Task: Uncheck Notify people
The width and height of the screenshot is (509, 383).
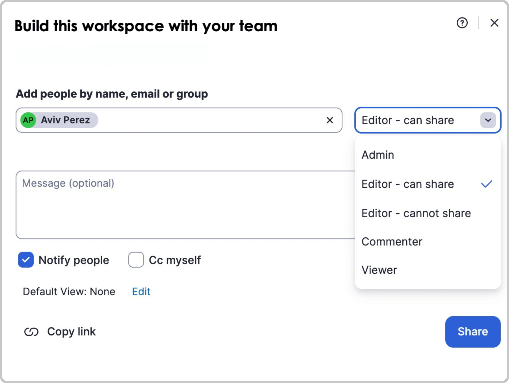Action: 26,260
